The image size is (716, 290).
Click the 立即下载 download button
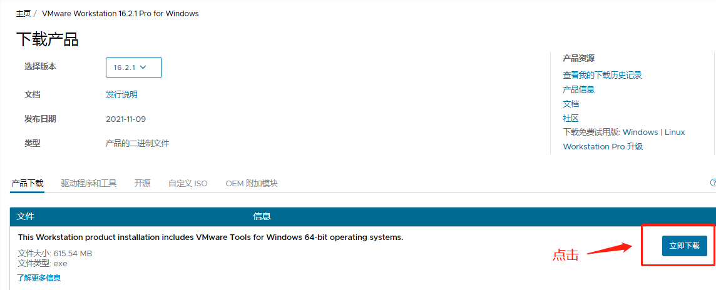point(685,246)
